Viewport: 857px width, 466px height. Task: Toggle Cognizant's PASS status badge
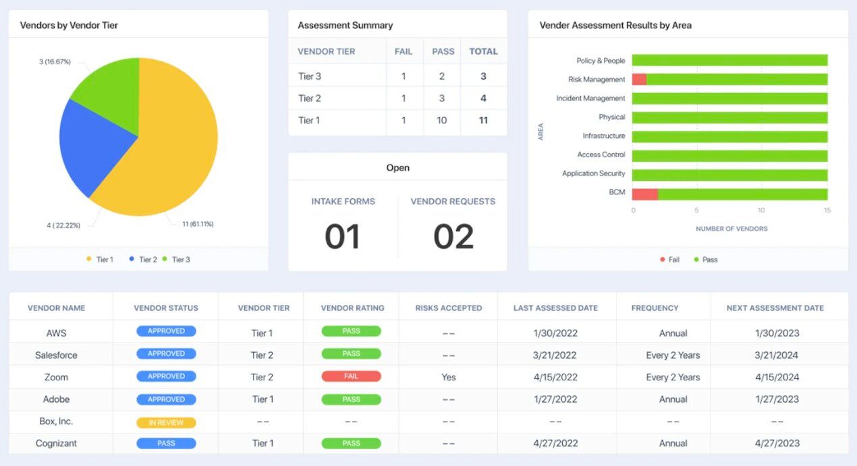point(166,443)
